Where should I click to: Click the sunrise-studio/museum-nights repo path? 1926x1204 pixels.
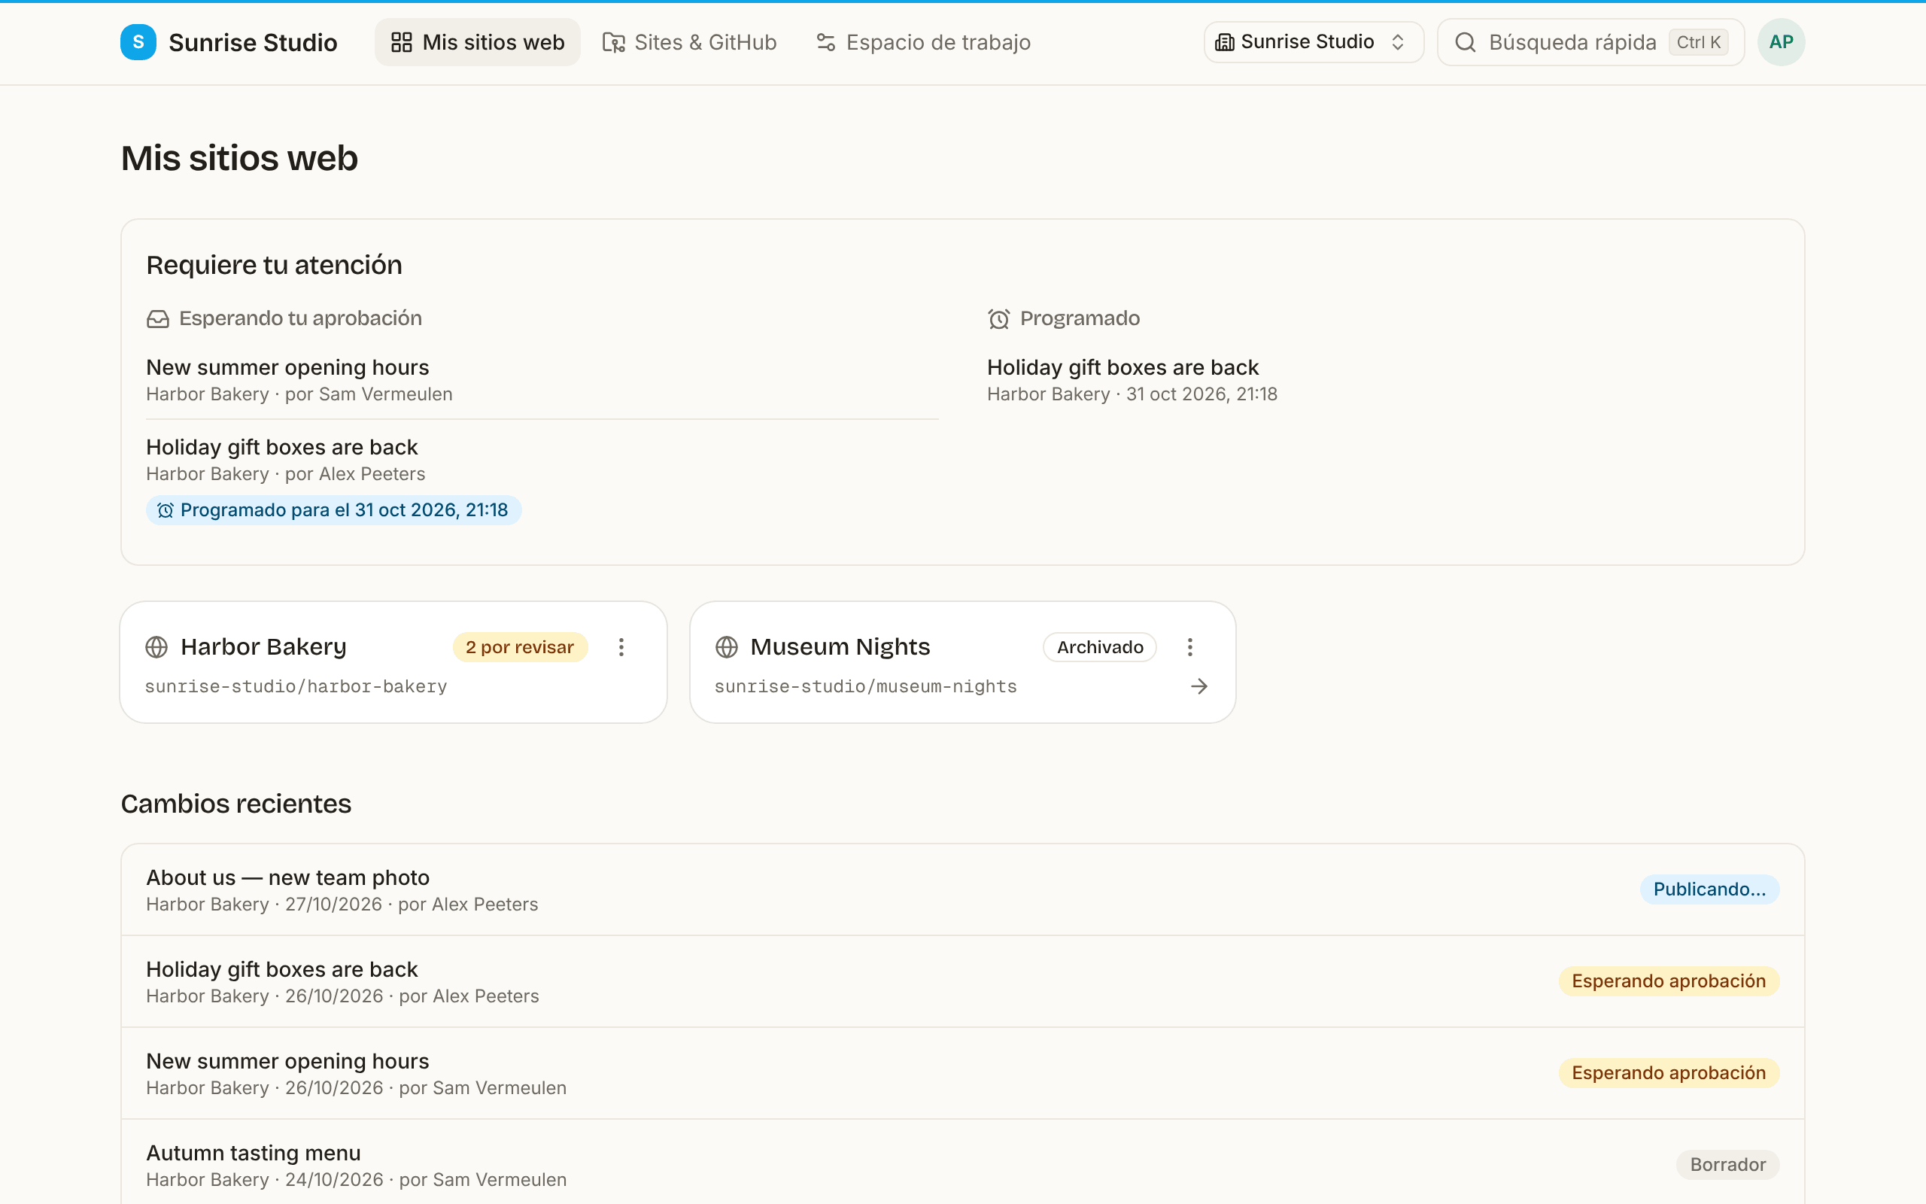click(x=865, y=686)
